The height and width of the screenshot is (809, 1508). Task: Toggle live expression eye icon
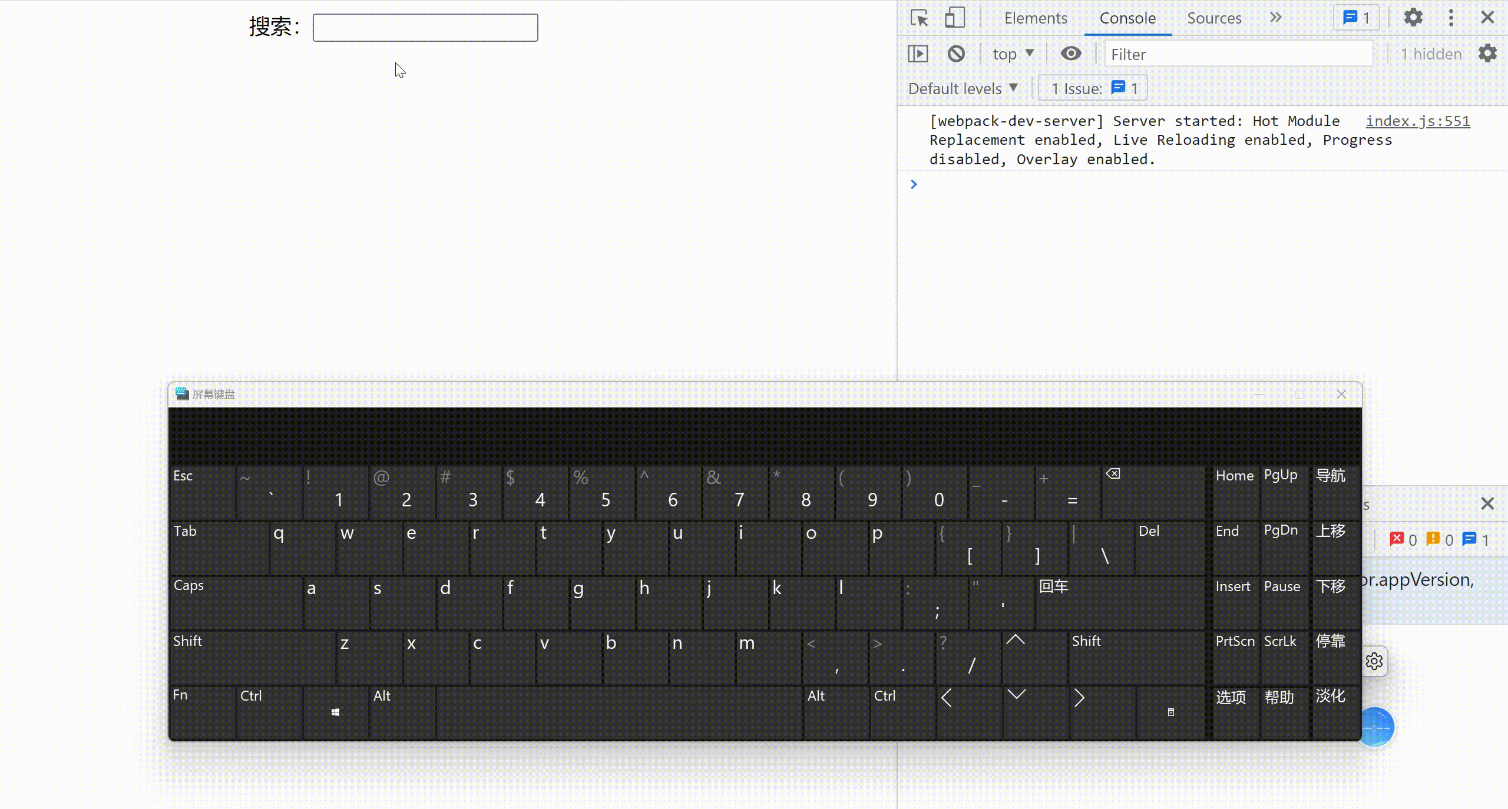pos(1071,54)
